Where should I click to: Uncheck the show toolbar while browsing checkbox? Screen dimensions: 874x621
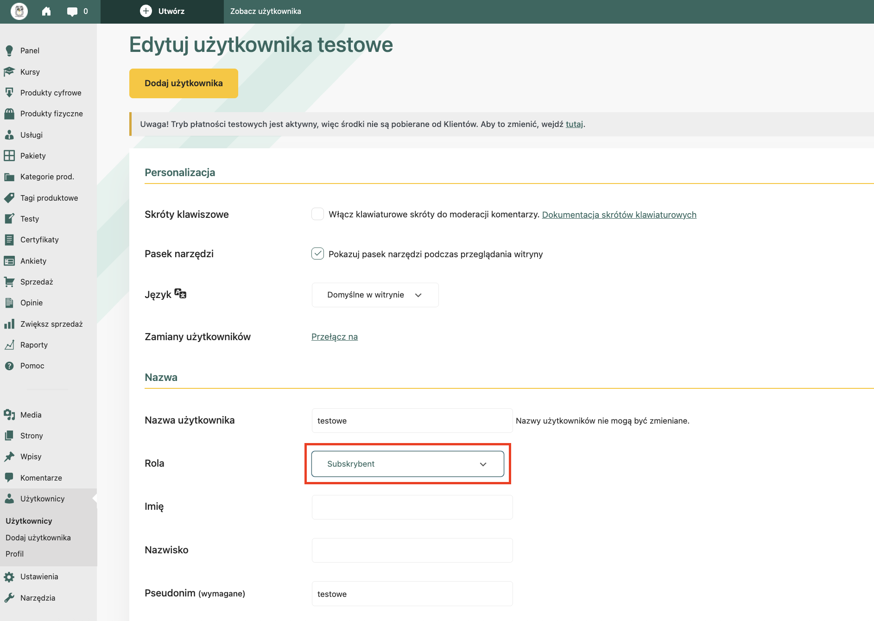(317, 253)
